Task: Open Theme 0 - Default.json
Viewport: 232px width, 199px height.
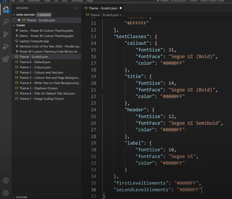Action: point(46,62)
